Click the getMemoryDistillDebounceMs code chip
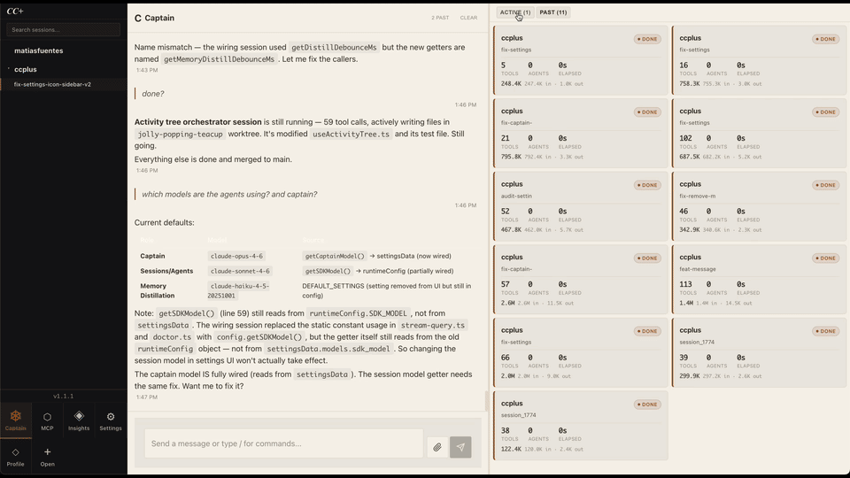This screenshot has width=850, height=478. 219,59
